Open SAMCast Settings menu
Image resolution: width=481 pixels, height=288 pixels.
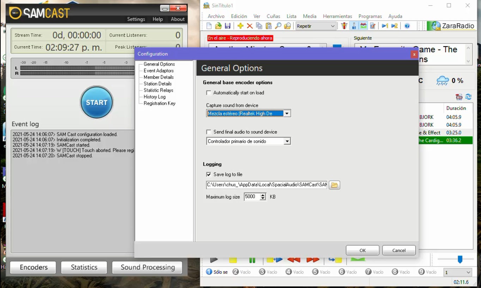coord(136,19)
